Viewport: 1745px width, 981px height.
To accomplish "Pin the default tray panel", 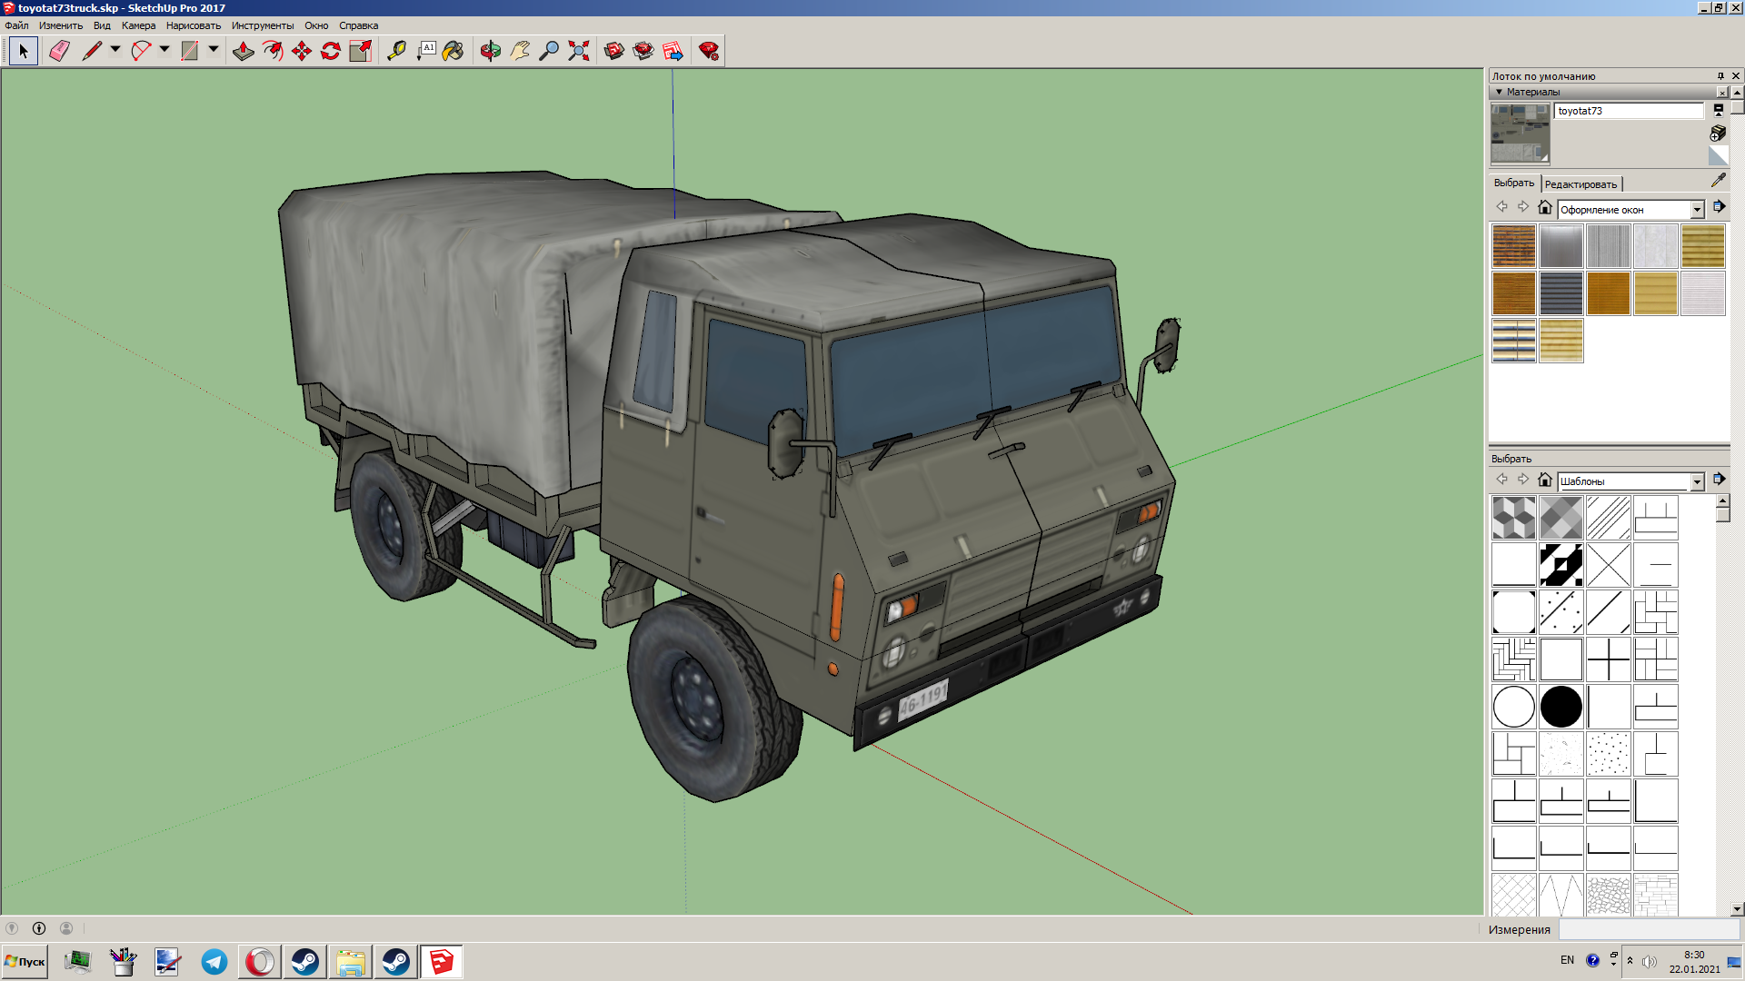I will tap(1720, 76).
